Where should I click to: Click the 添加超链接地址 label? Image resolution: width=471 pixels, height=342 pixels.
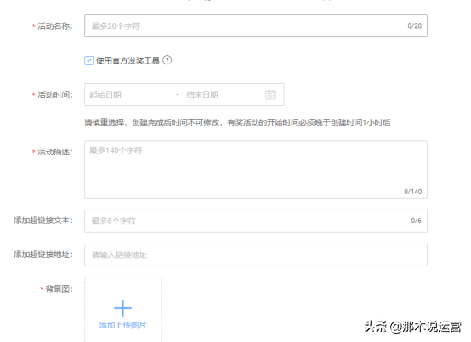(43, 255)
